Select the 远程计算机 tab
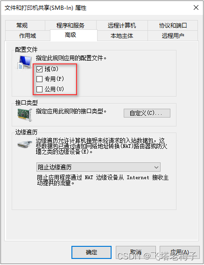This screenshot has height=265, width=204. 122,26
